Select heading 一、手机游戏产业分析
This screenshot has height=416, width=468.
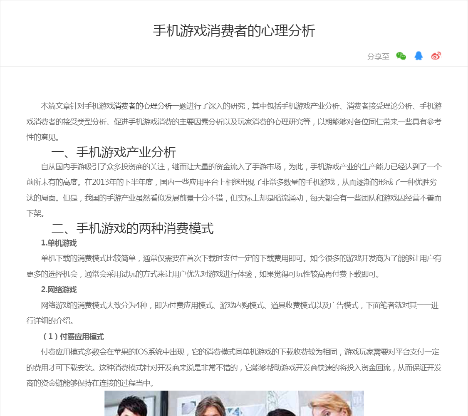[x=114, y=152]
